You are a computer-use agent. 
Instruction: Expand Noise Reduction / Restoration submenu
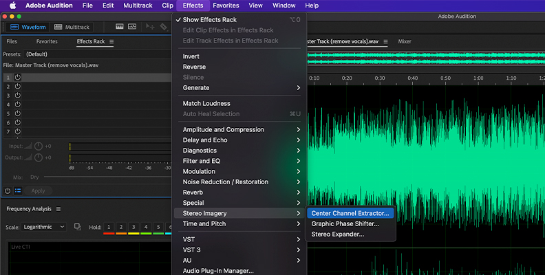pyautogui.click(x=239, y=181)
